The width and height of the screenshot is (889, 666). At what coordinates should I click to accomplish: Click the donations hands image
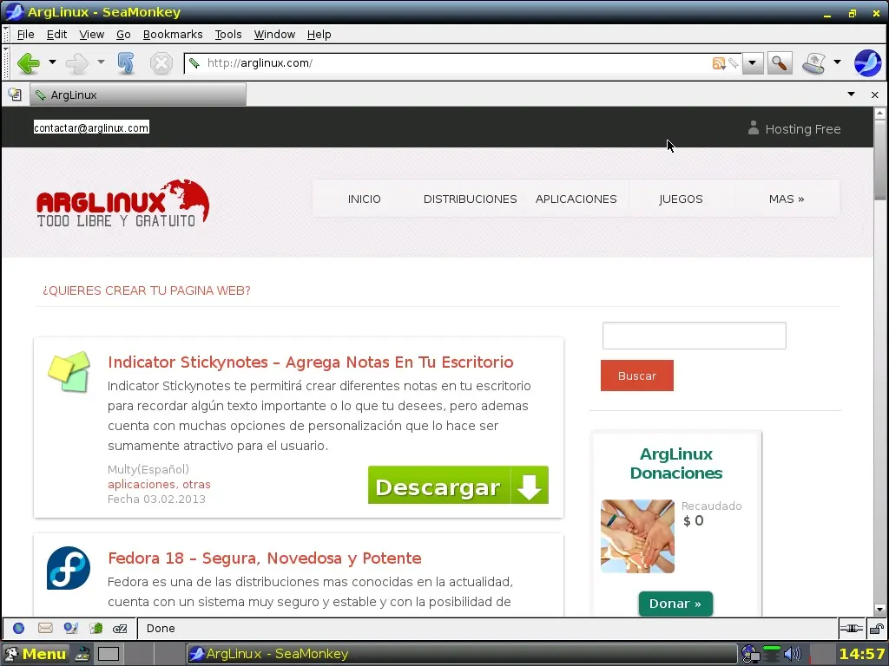point(637,536)
